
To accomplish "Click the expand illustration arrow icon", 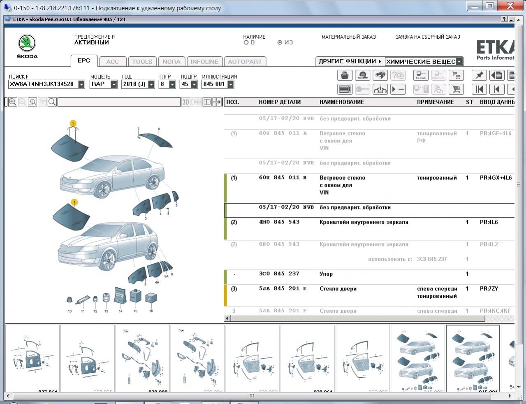I will point(217,102).
